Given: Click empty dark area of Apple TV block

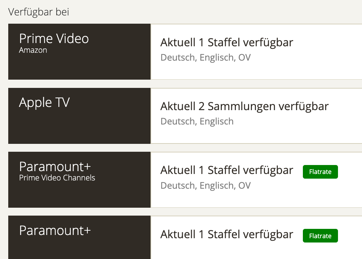Looking at the screenshot, I should point(79,127).
